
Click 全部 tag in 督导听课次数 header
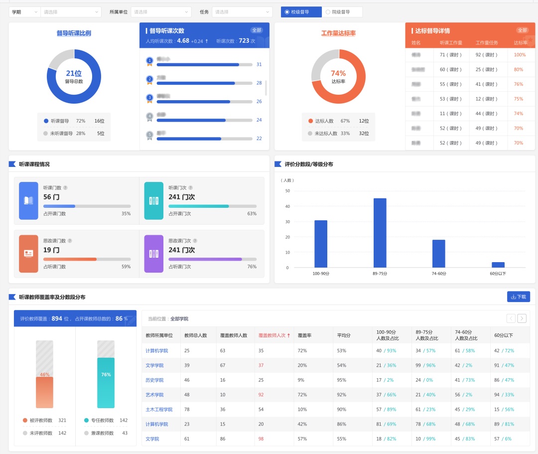coord(256,30)
